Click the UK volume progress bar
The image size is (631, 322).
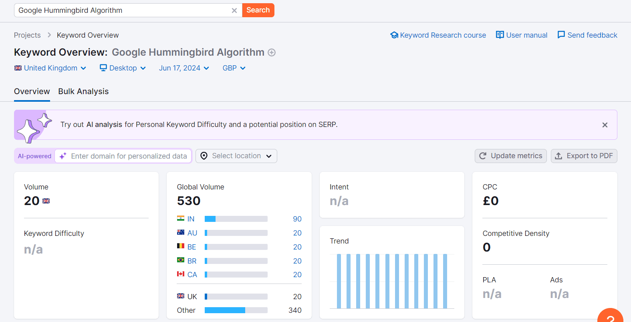(236, 297)
